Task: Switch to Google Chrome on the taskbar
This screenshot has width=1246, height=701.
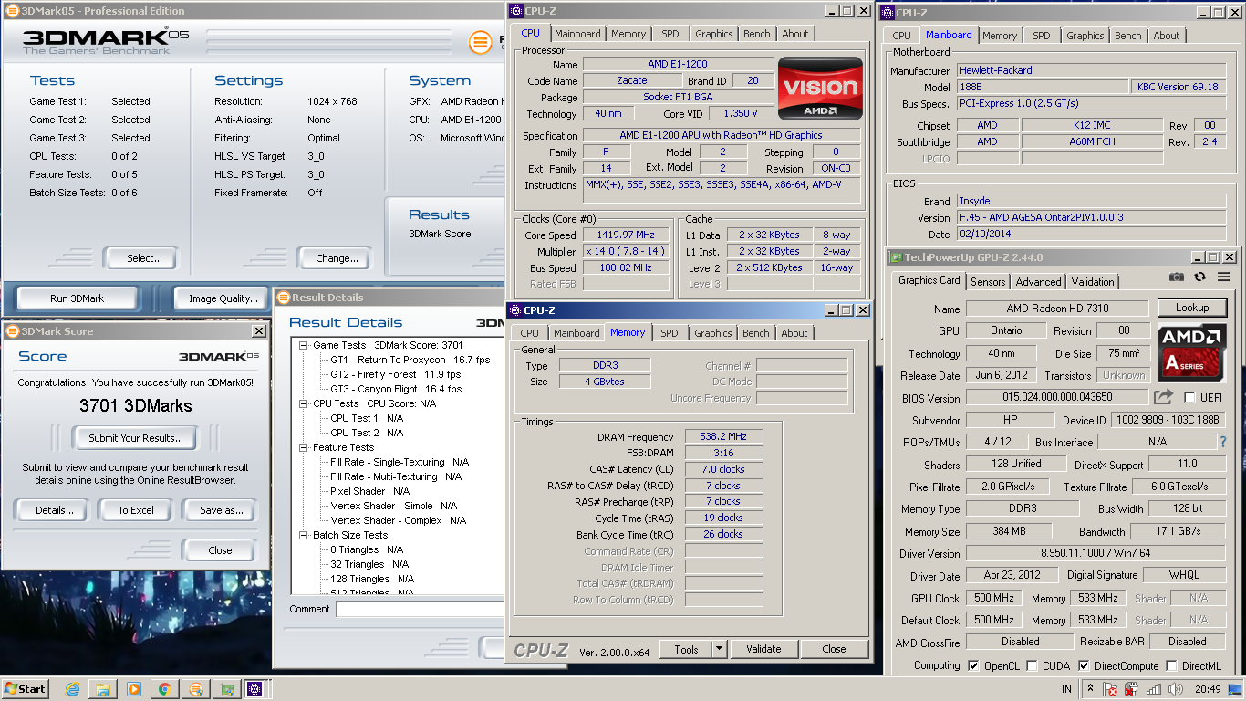Action: [164, 689]
